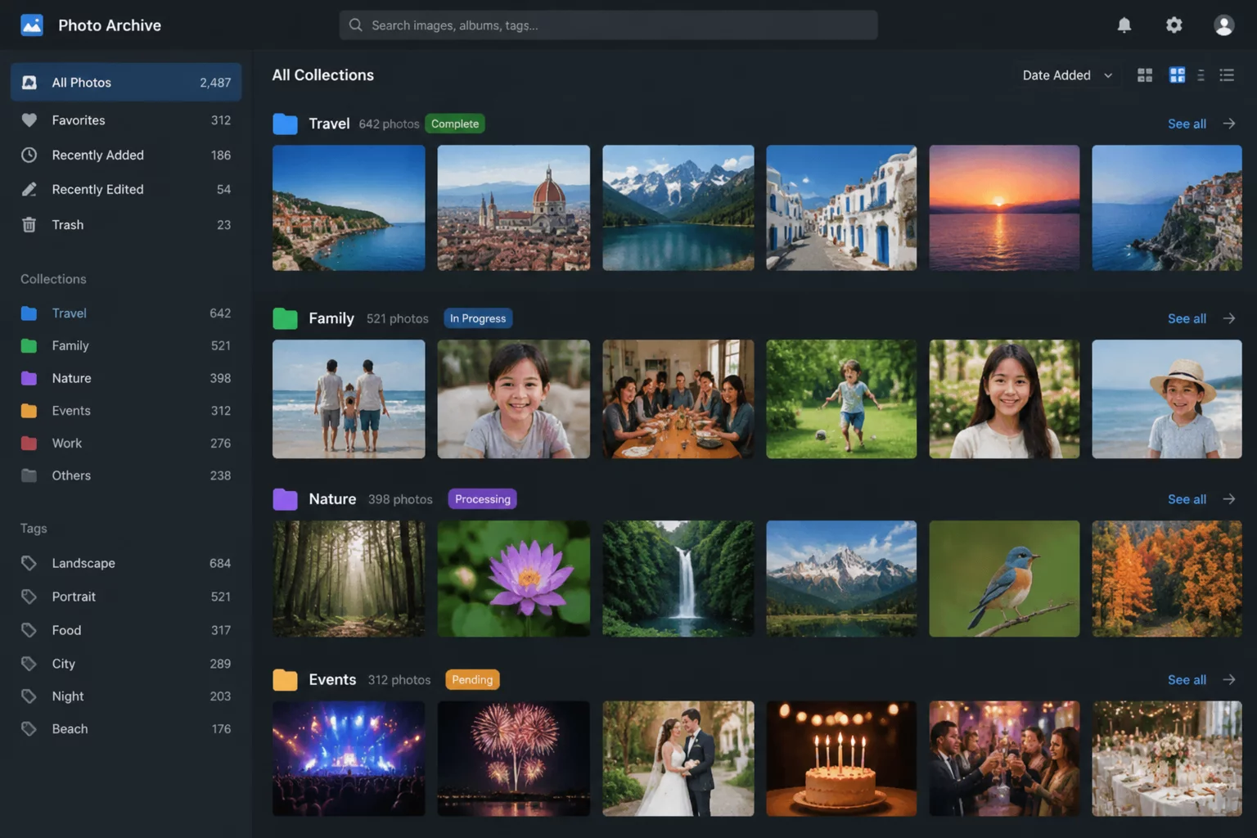
Task: Select the highlighted blue grid view
Action: click(x=1177, y=75)
